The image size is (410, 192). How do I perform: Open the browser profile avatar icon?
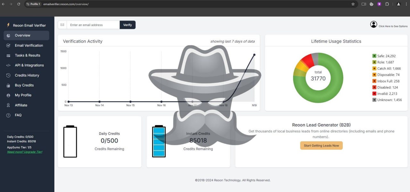point(398,4)
